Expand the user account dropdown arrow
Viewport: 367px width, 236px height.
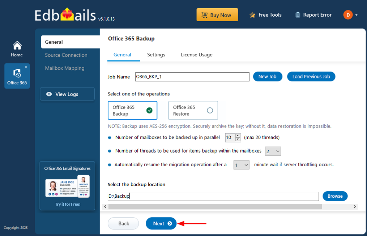356,15
